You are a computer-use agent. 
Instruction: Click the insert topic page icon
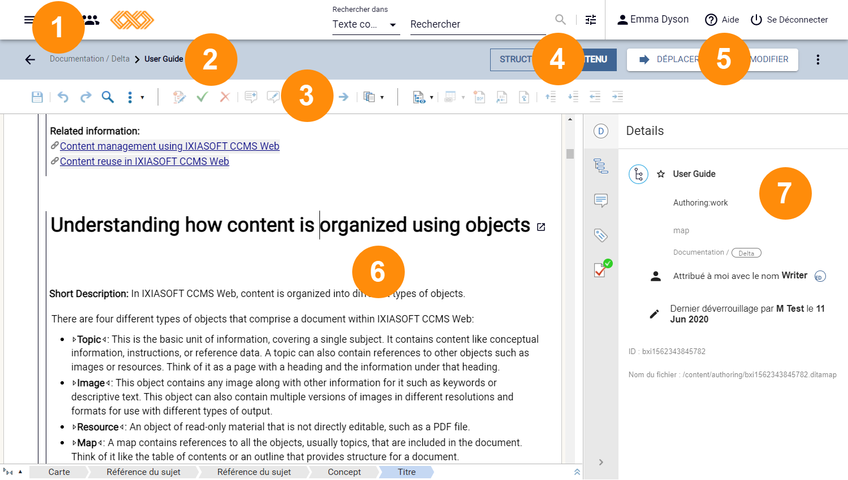coord(479,97)
